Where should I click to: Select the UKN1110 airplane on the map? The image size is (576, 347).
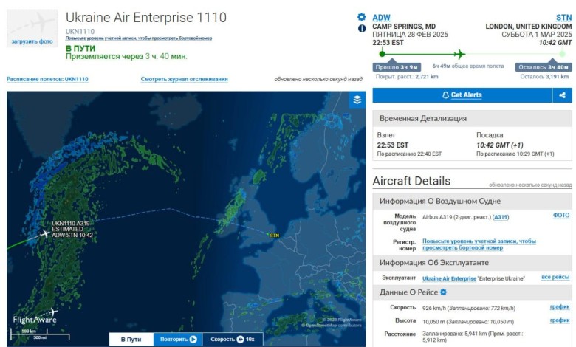[x=45, y=233]
